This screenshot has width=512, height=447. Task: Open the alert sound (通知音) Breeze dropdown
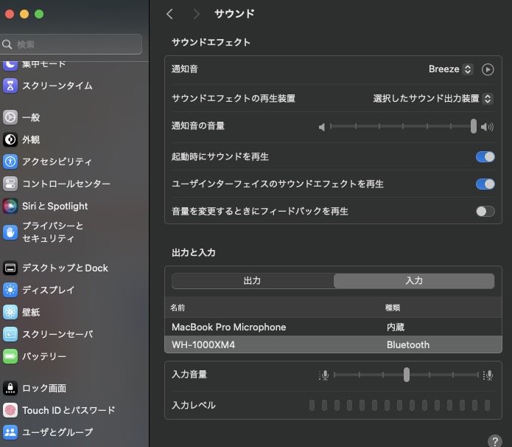click(x=450, y=69)
